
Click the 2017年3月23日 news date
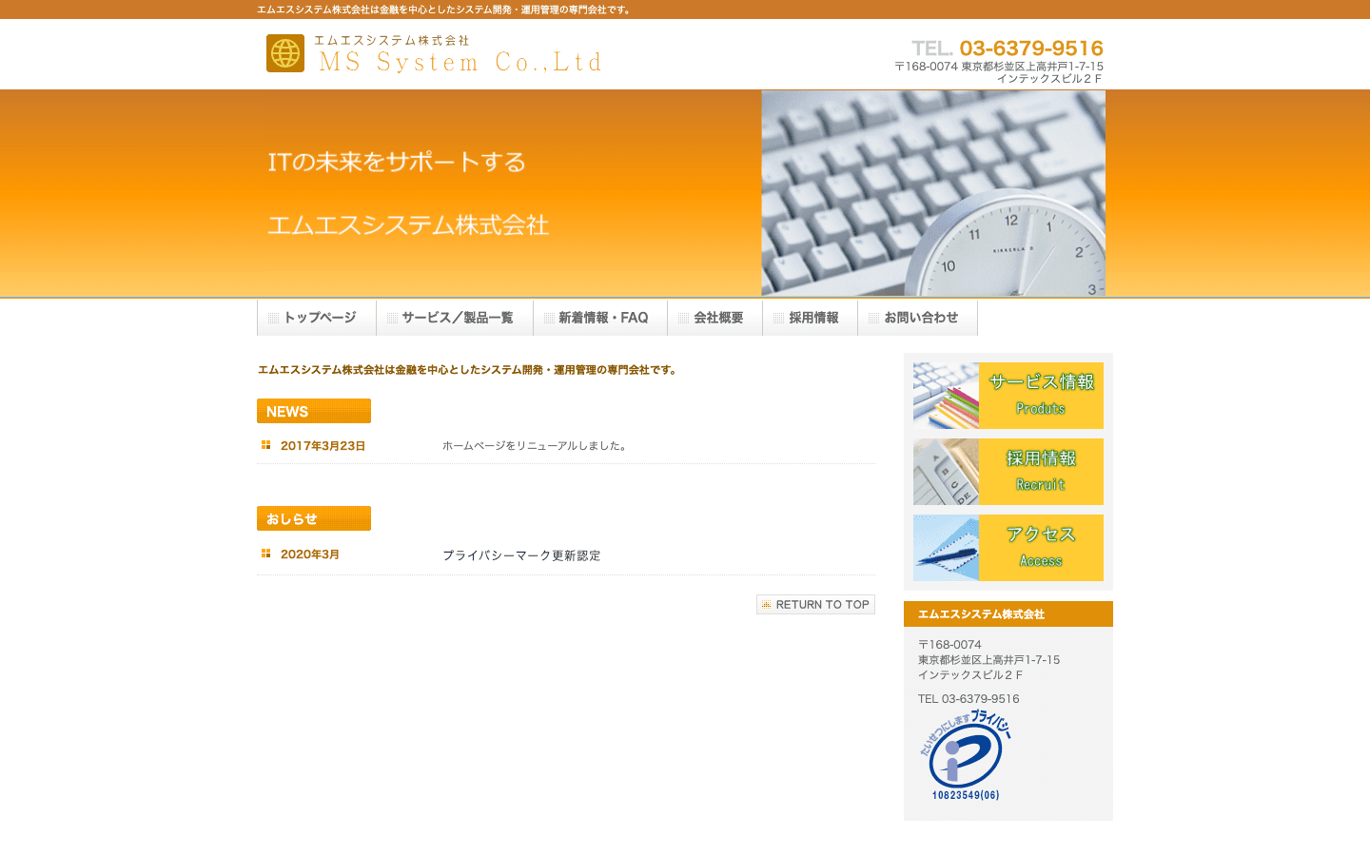click(x=323, y=446)
